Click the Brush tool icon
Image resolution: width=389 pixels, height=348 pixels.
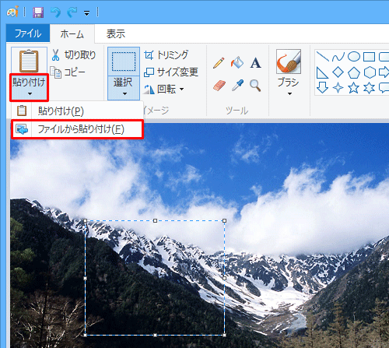click(x=289, y=62)
